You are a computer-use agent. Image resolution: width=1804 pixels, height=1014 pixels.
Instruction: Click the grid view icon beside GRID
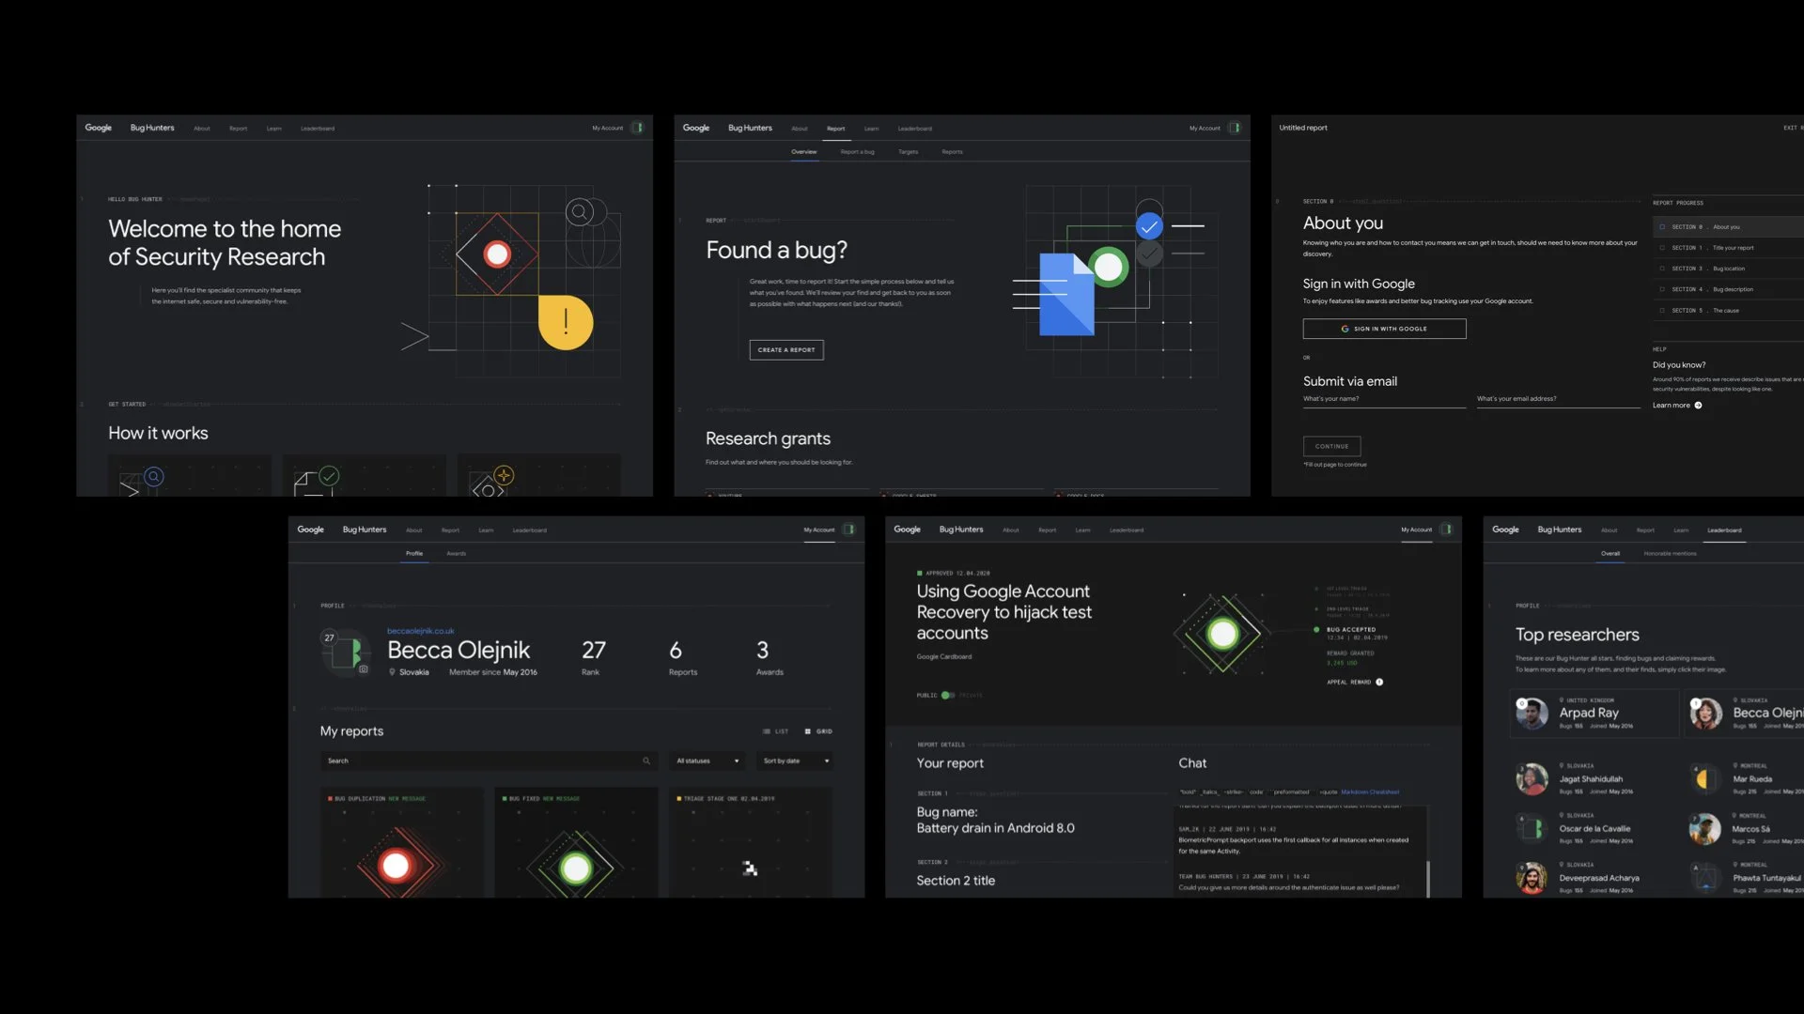tap(808, 731)
